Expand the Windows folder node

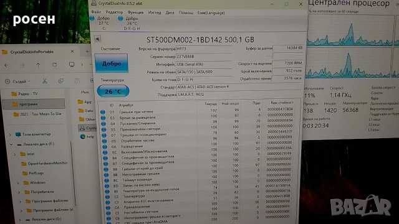[18, 183]
